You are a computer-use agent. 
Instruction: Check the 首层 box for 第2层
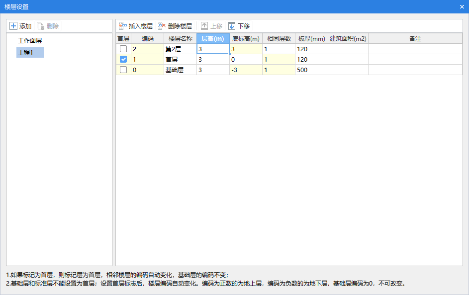tap(123, 49)
